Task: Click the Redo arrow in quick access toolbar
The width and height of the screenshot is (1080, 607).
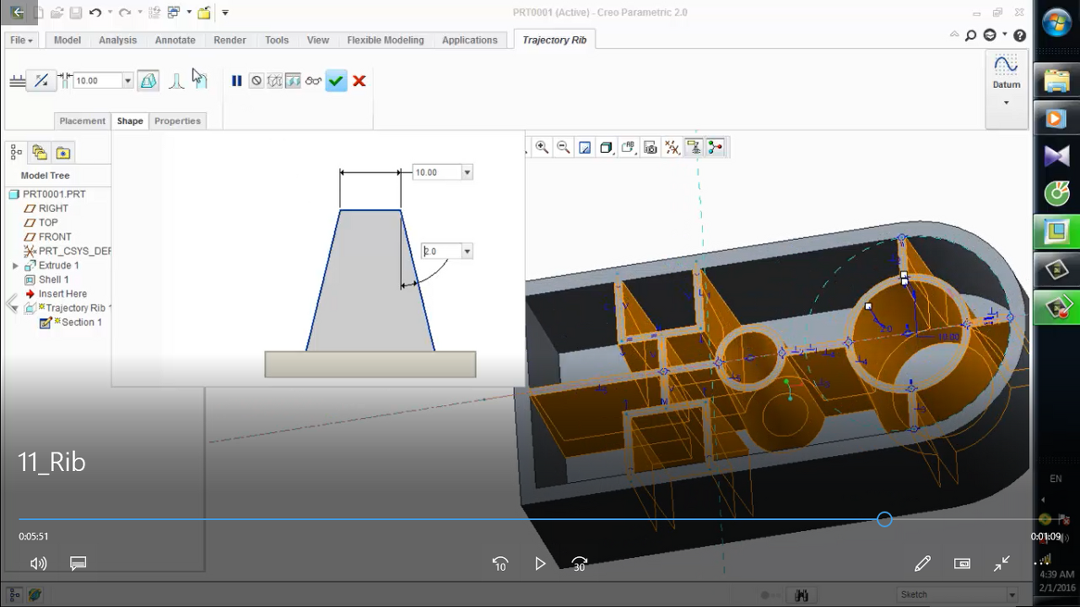Action: pos(125,13)
